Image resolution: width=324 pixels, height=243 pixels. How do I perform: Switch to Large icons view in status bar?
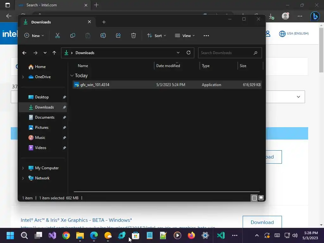coord(261,198)
